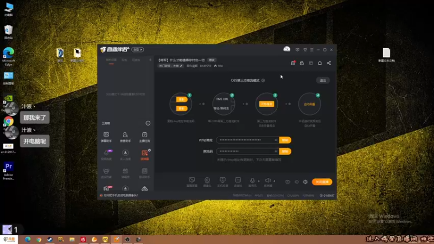Toggle preview eye icon in bottom bar
The width and height of the screenshot is (434, 244).
pos(296,182)
